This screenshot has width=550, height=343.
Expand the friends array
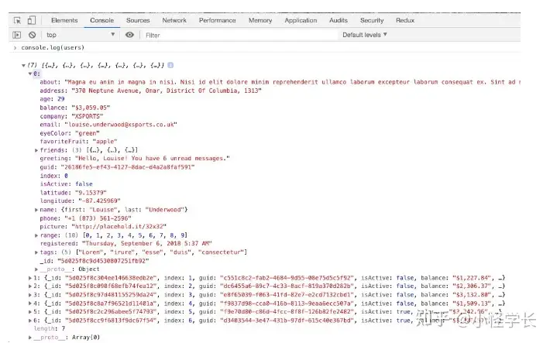(36, 150)
